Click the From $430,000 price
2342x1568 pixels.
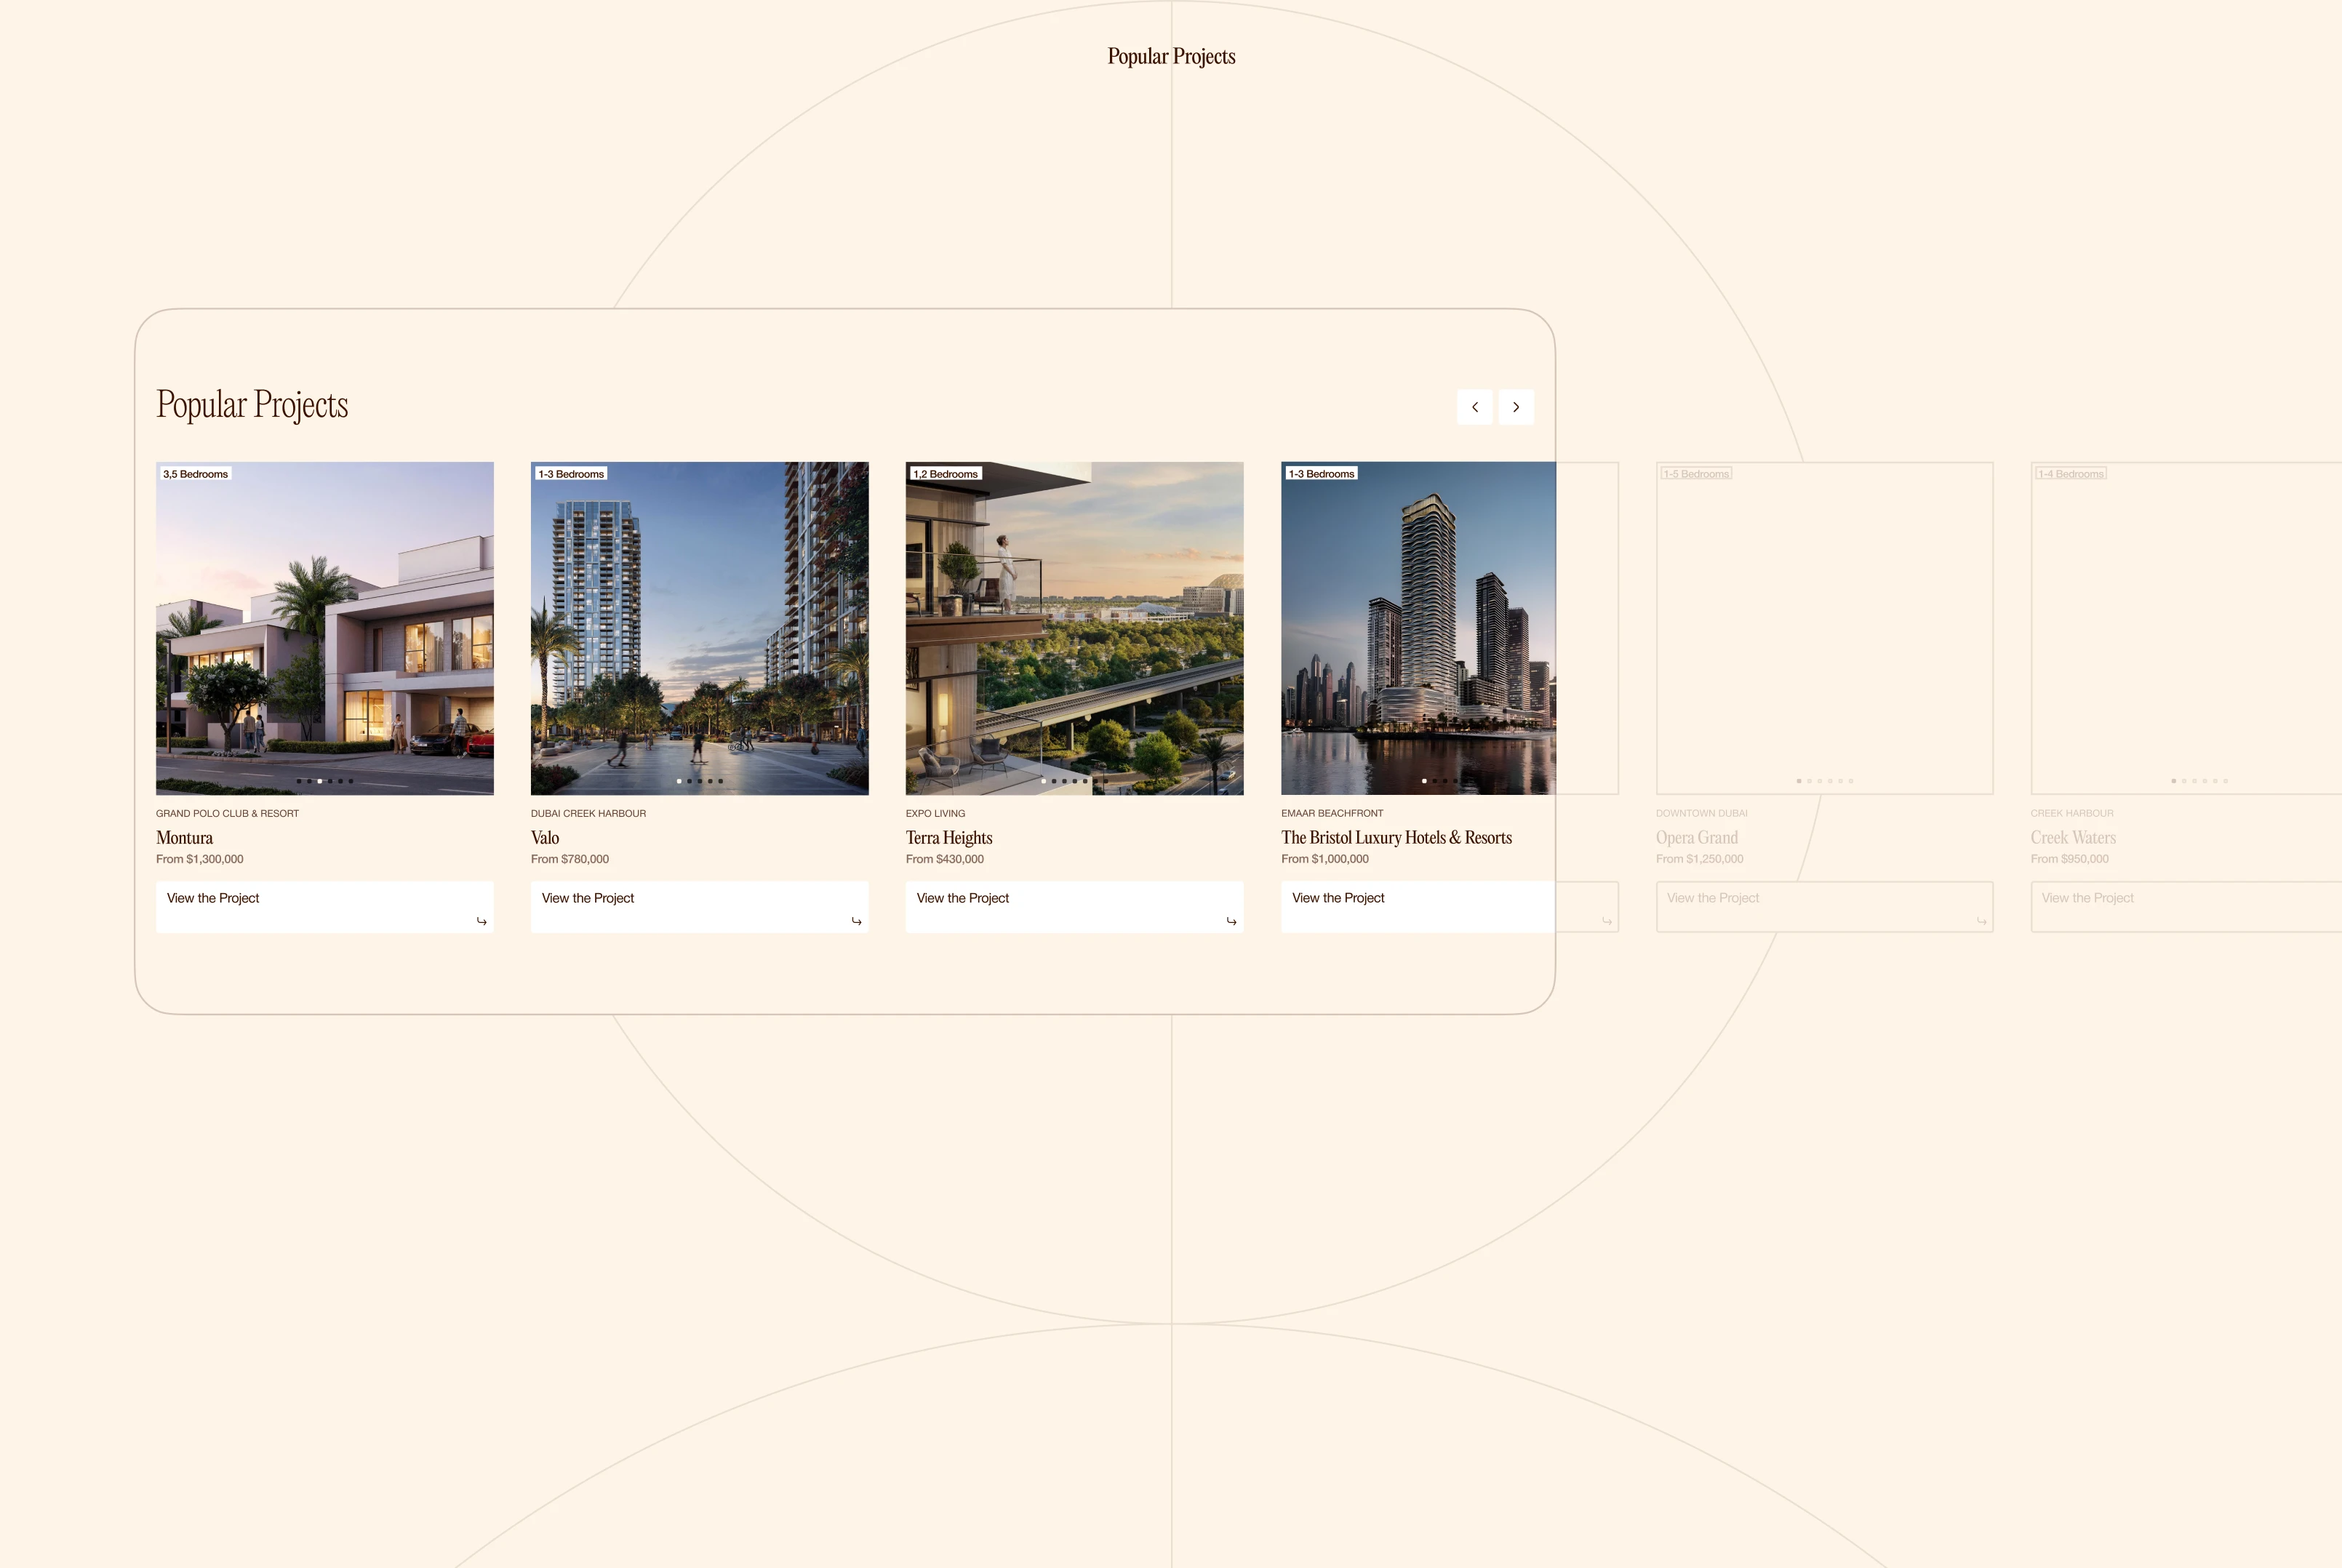[x=945, y=859]
